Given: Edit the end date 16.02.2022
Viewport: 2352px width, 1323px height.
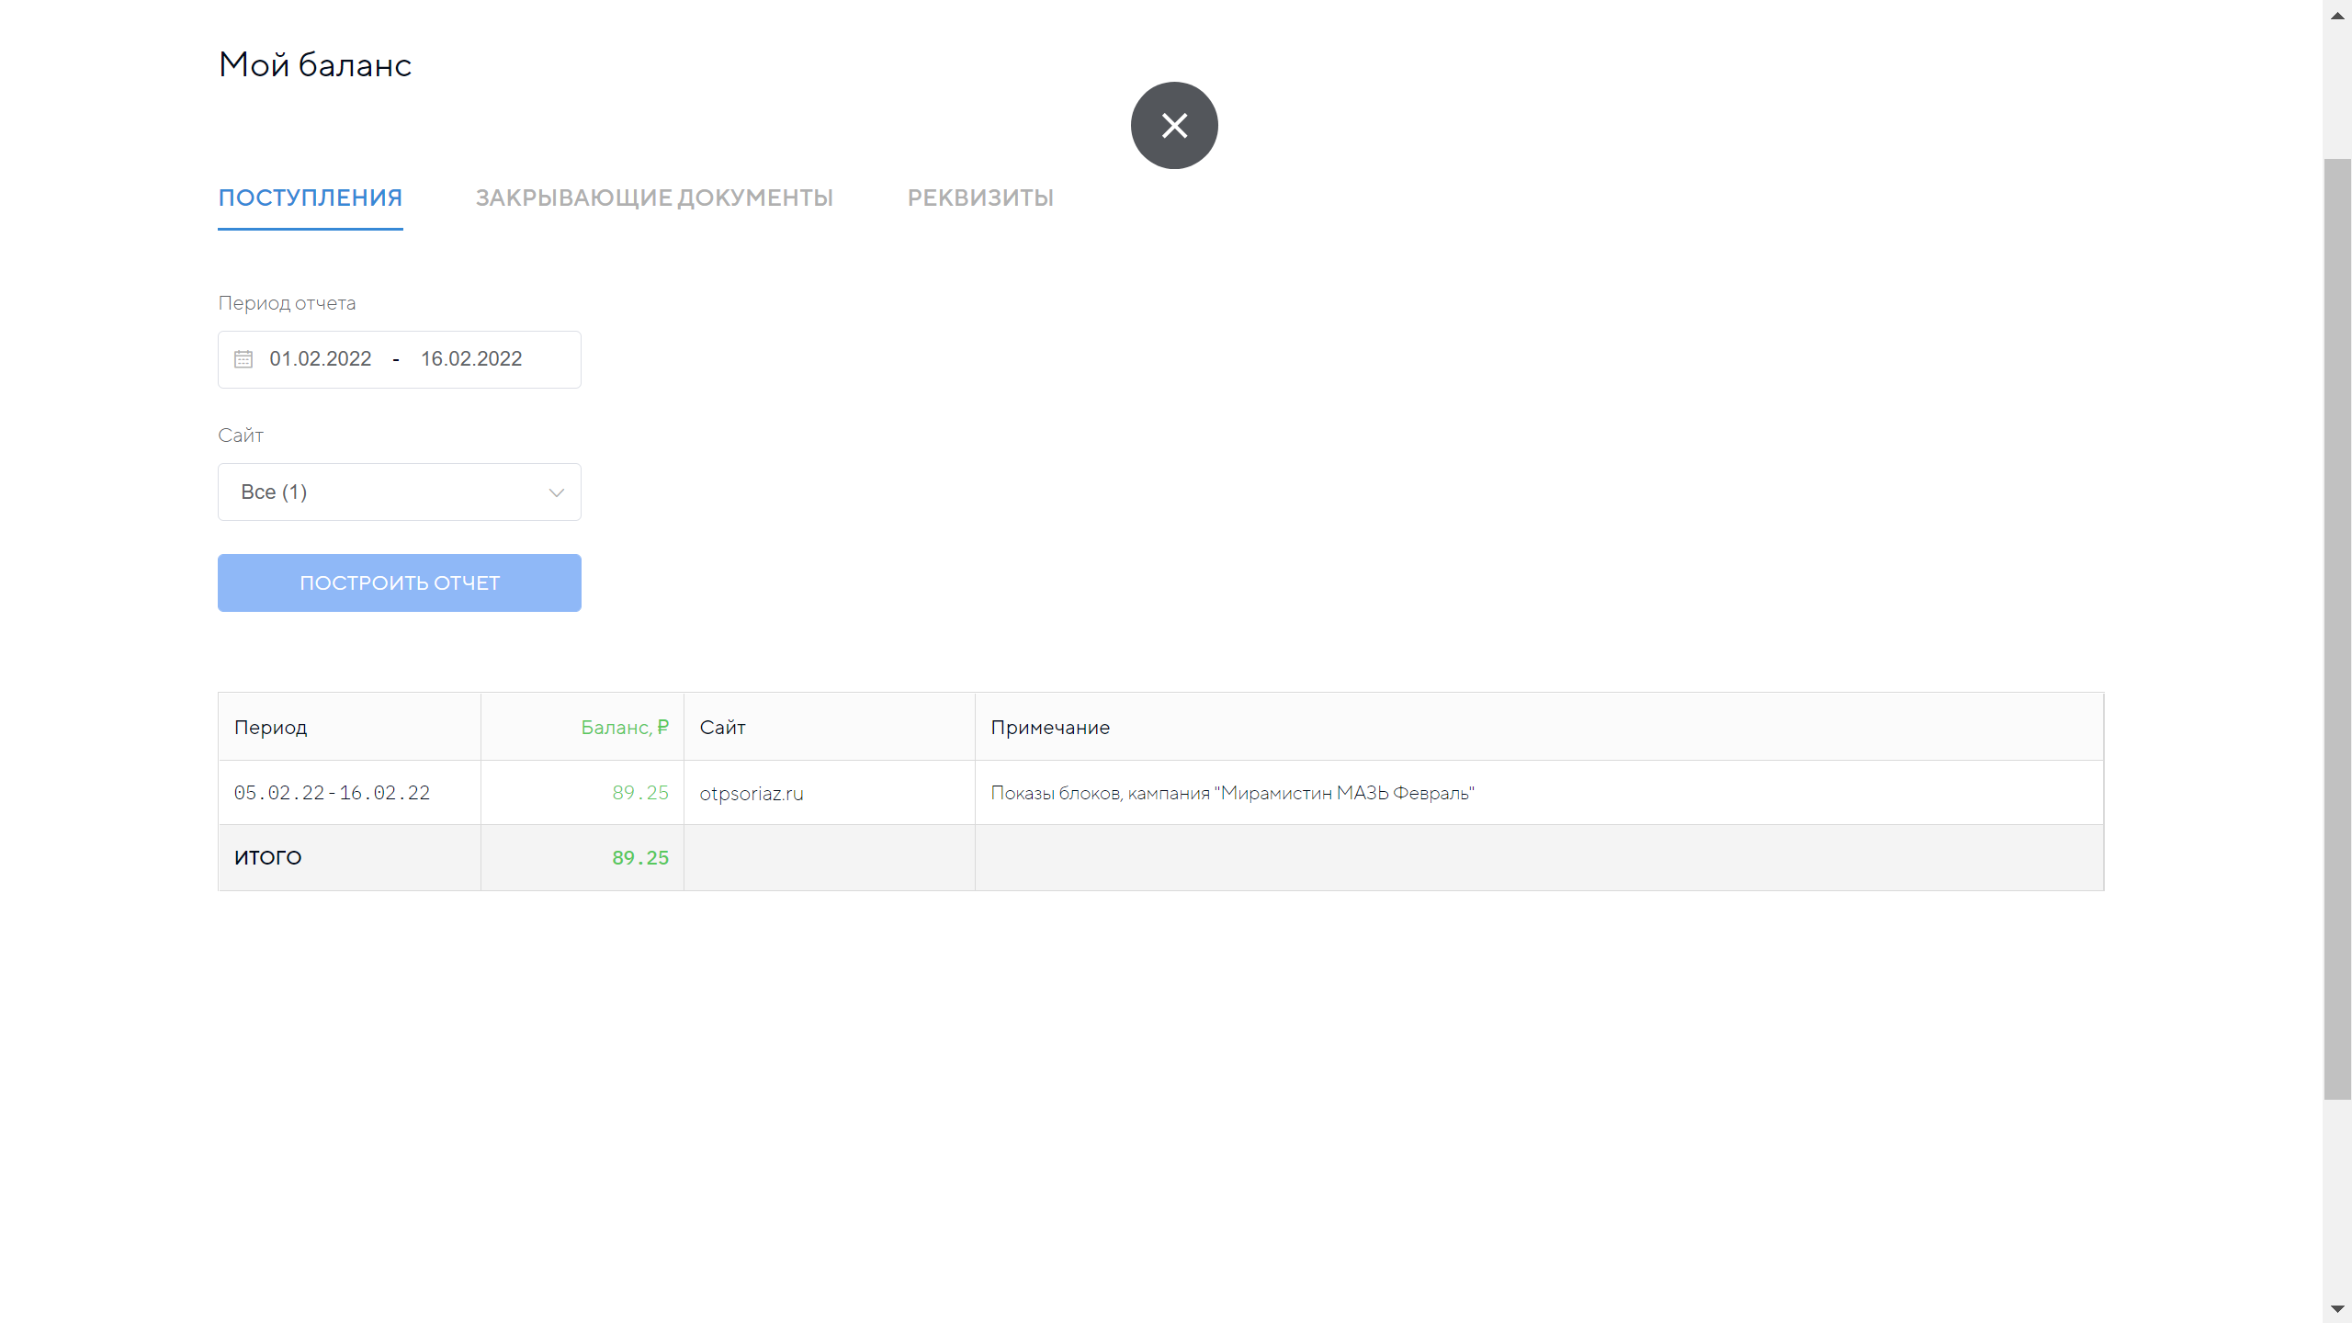Looking at the screenshot, I should (x=471, y=359).
